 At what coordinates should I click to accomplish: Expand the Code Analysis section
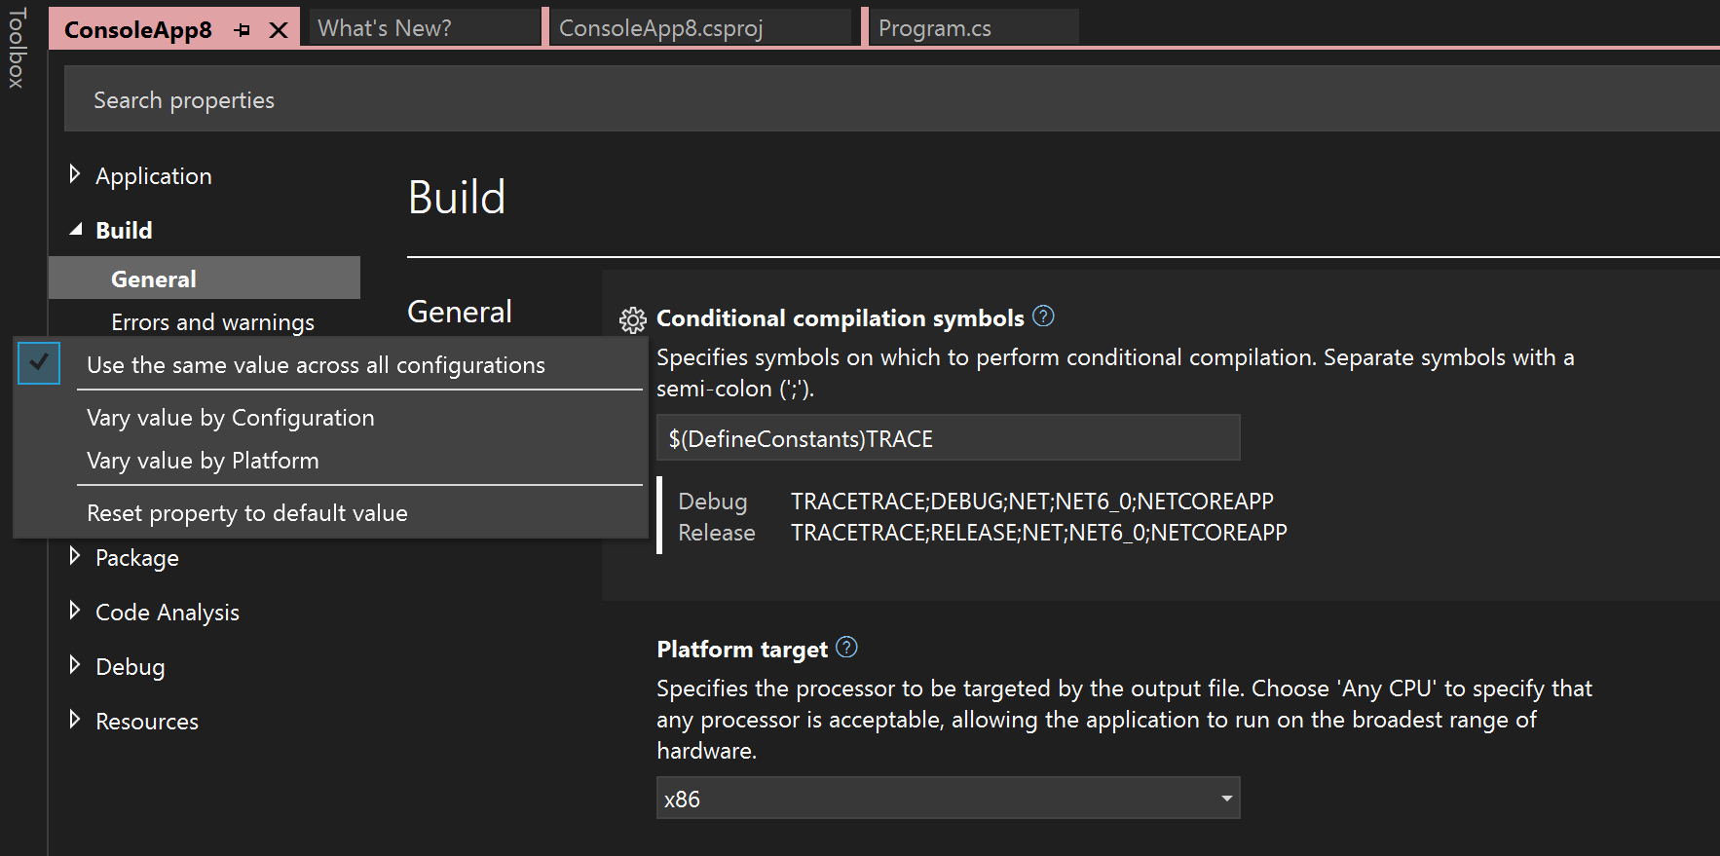click(75, 612)
